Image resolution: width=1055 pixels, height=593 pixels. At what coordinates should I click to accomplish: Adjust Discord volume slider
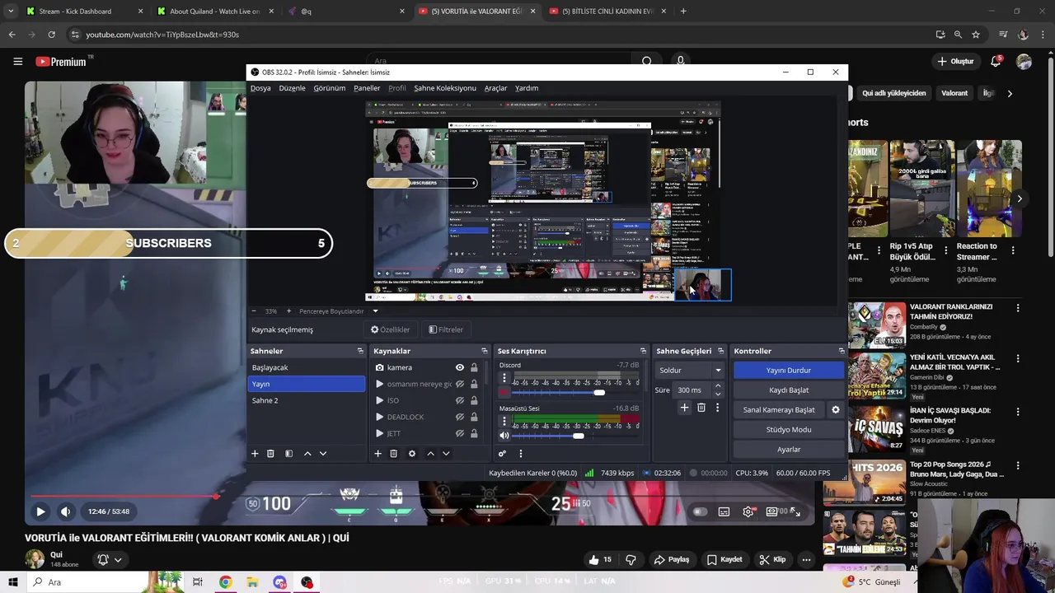599,392
